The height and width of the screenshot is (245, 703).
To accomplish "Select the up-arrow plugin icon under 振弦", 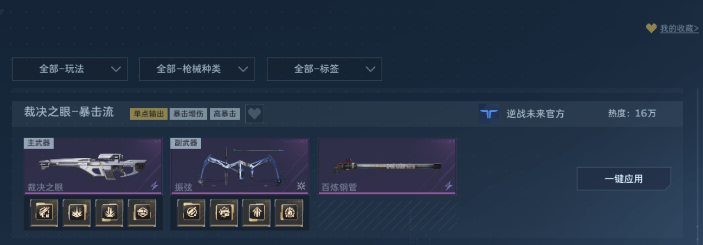I will coord(257,213).
